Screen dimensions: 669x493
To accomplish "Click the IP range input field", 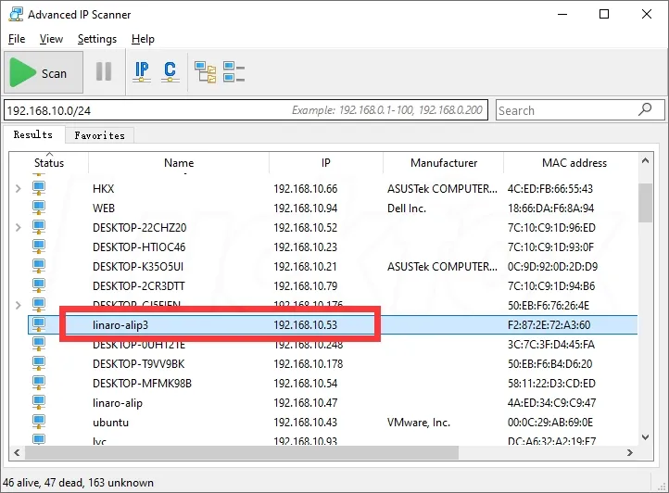I will pos(246,110).
